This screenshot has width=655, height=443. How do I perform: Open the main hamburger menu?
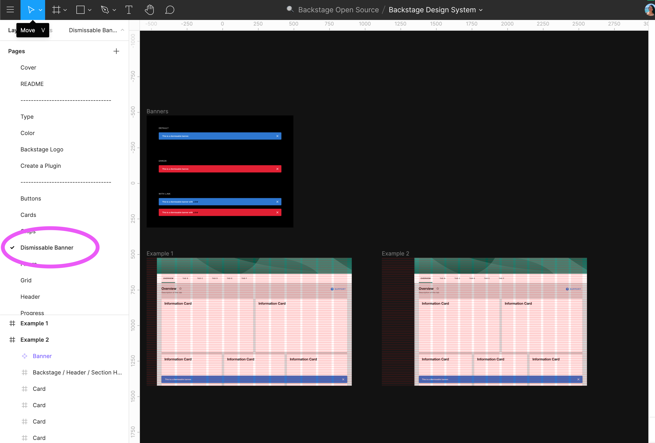coord(10,9)
